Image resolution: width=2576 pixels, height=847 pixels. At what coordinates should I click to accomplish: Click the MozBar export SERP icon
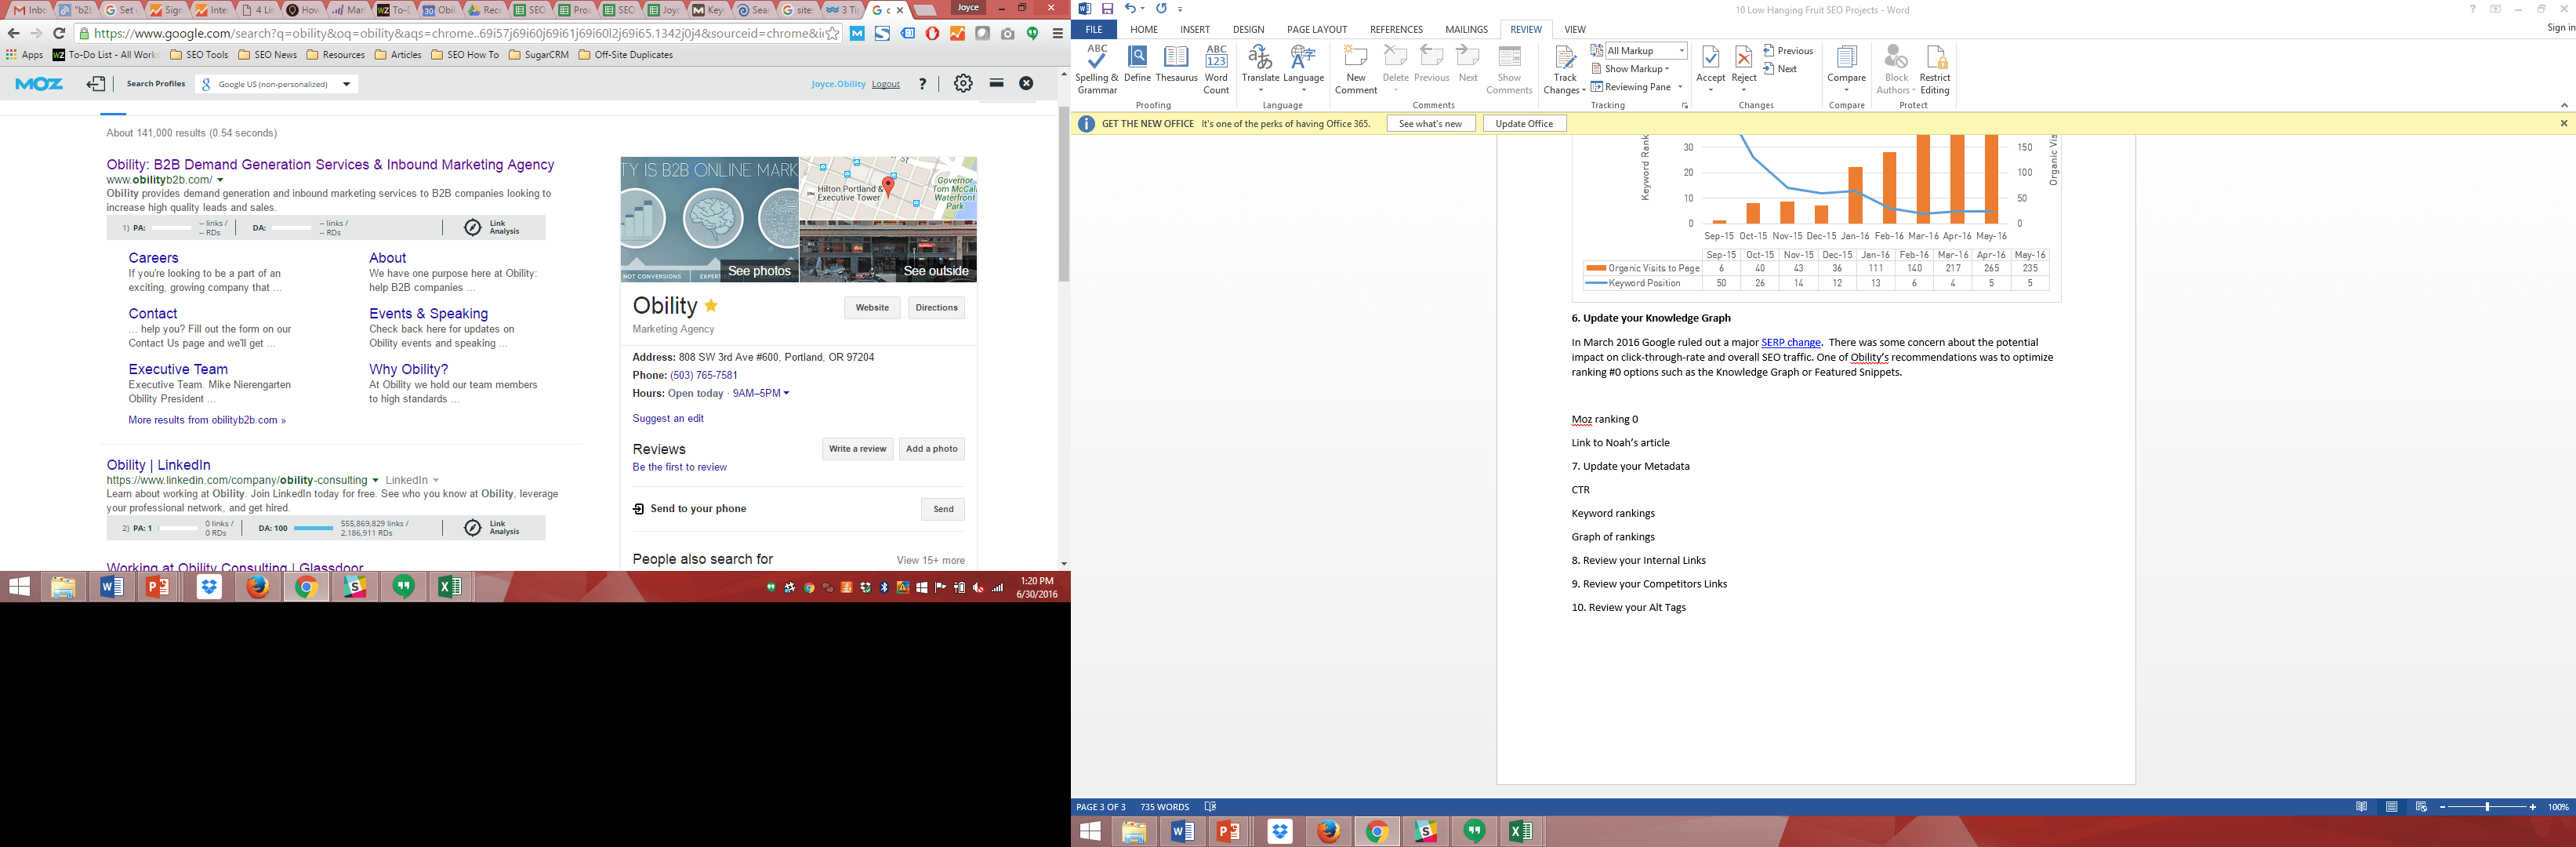[x=96, y=84]
